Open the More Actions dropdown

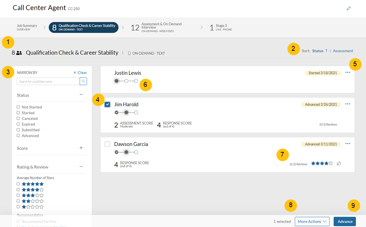tap(312, 221)
